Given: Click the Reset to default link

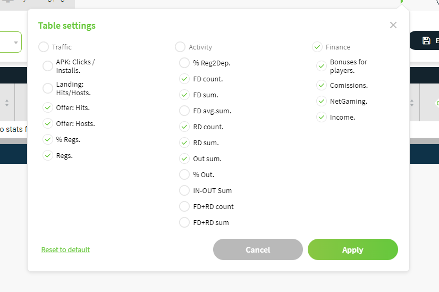Looking at the screenshot, I should (x=65, y=249).
